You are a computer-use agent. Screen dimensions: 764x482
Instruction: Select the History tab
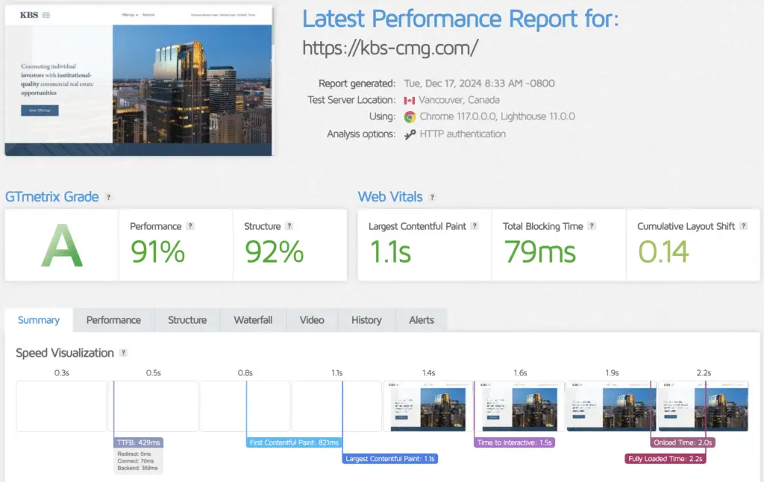[366, 320]
